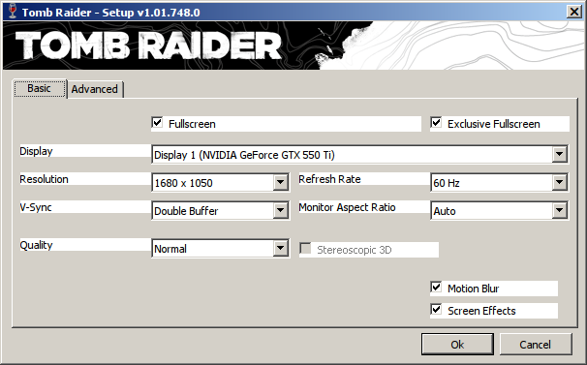The height and width of the screenshot is (365, 587).
Task: Toggle the Fullscreen checkbox
Action: point(158,122)
